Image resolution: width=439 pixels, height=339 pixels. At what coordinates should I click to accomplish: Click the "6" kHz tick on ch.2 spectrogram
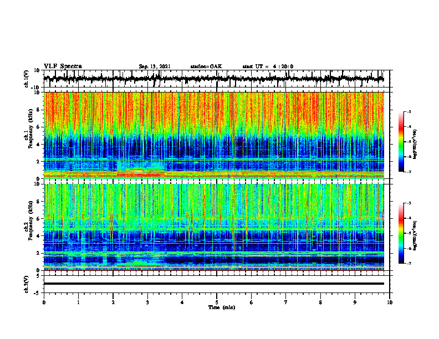click(x=38, y=219)
